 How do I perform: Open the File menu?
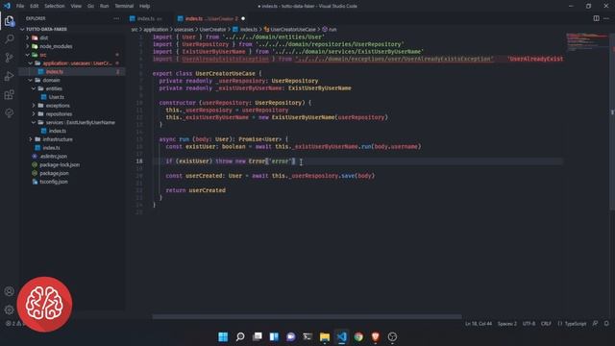coord(20,6)
